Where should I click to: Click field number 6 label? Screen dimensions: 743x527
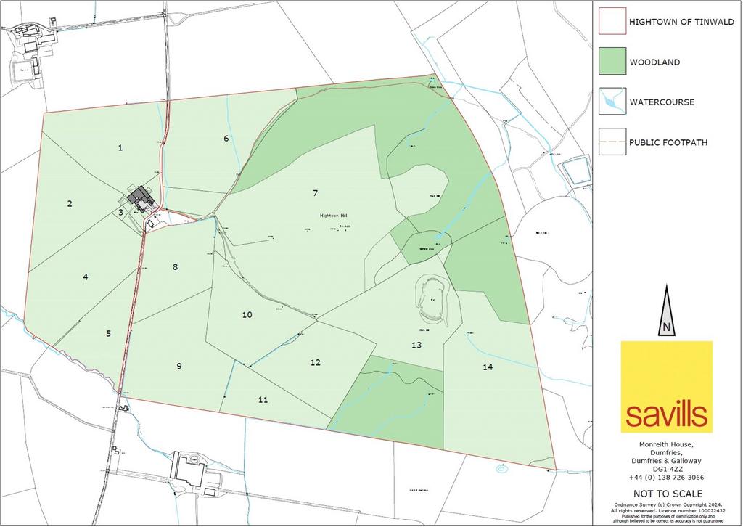226,139
